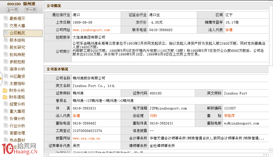Screen dimensions: 273x157
Task: Expand the 财务分析 folder
Action: [x=17, y=91]
